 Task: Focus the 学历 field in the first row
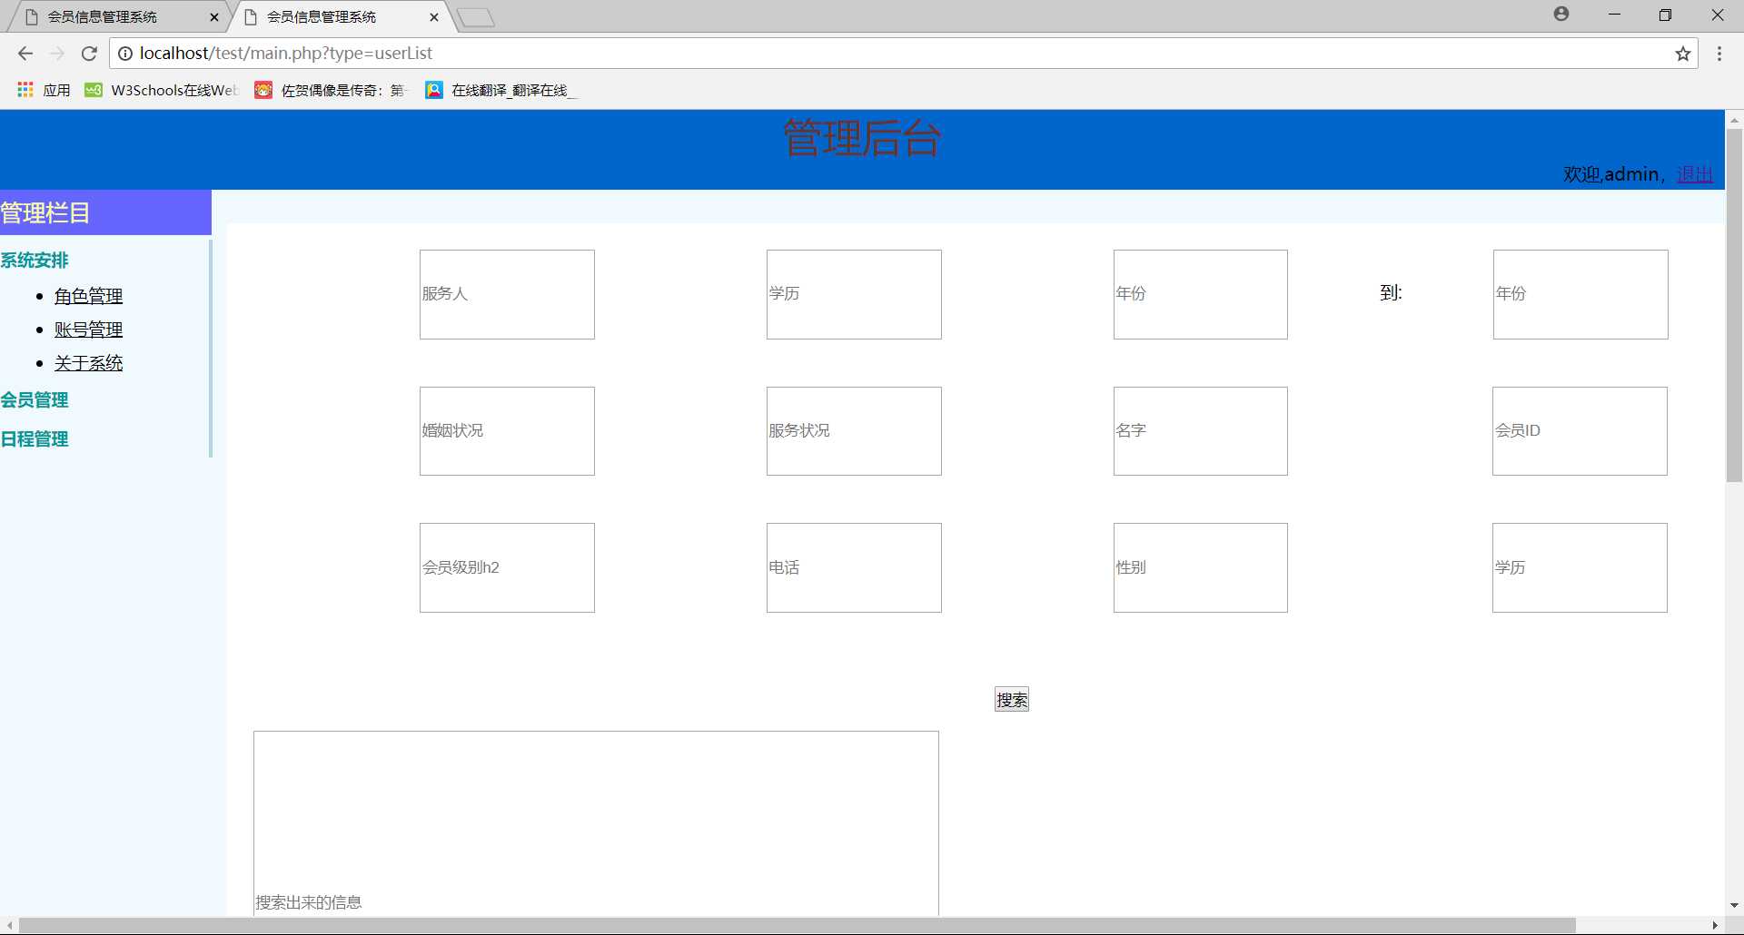(x=854, y=294)
